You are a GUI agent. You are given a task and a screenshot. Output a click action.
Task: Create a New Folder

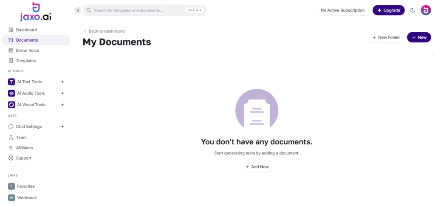(386, 37)
